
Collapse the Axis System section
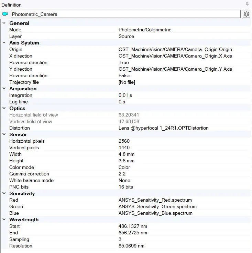click(4, 43)
